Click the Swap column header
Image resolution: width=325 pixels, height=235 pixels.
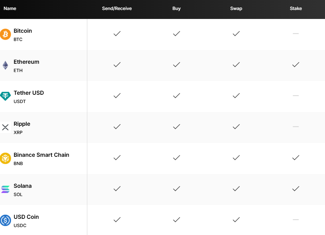point(236,8)
